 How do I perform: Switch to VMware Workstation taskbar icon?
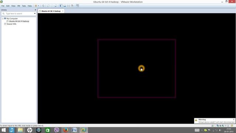(x=83, y=130)
